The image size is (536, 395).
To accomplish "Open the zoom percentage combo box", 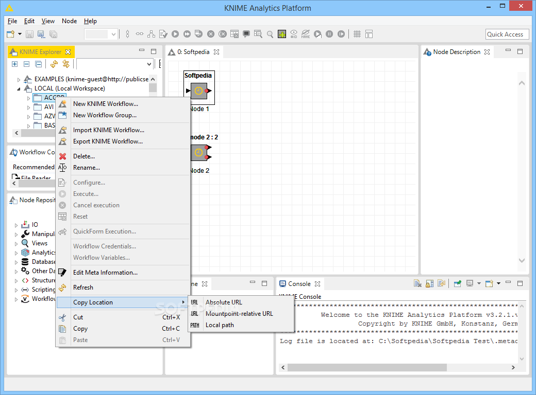I will click(x=101, y=34).
